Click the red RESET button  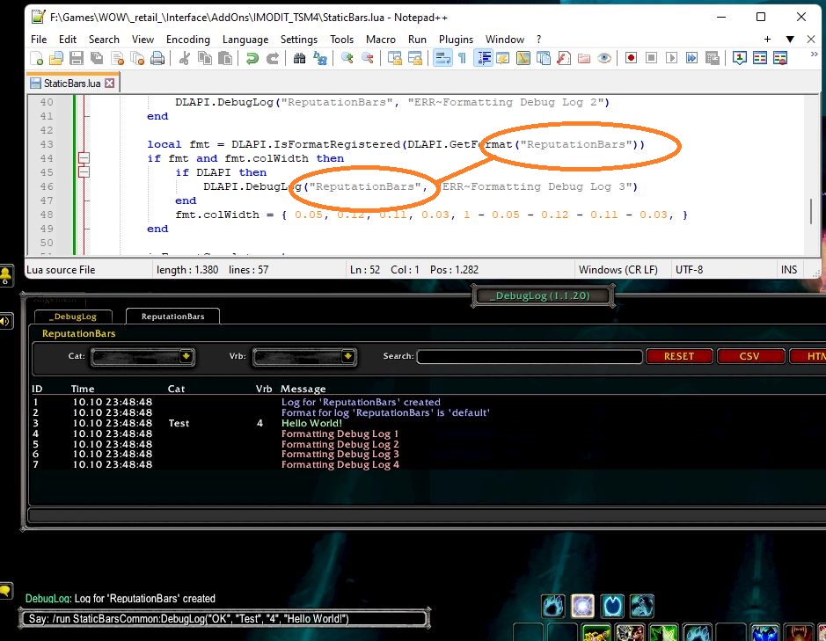click(x=679, y=357)
